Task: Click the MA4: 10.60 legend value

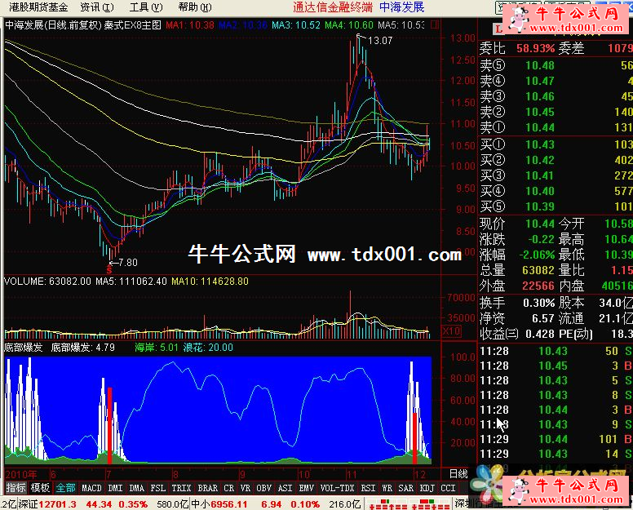Action: [349, 25]
